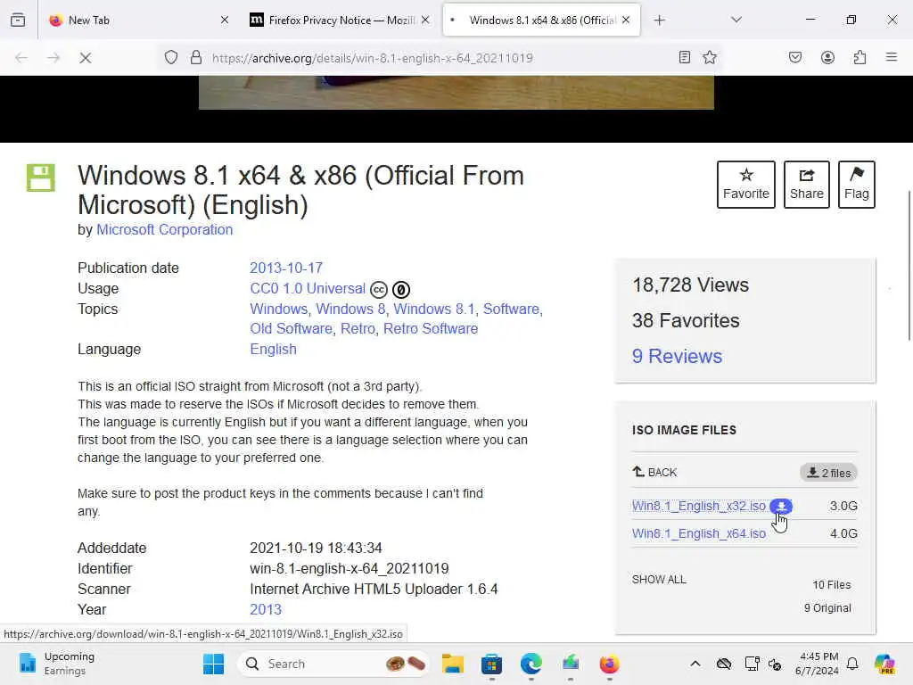Click the Win8.1_English_x32.iso link
Viewport: 913px width, 685px height.
point(699,507)
